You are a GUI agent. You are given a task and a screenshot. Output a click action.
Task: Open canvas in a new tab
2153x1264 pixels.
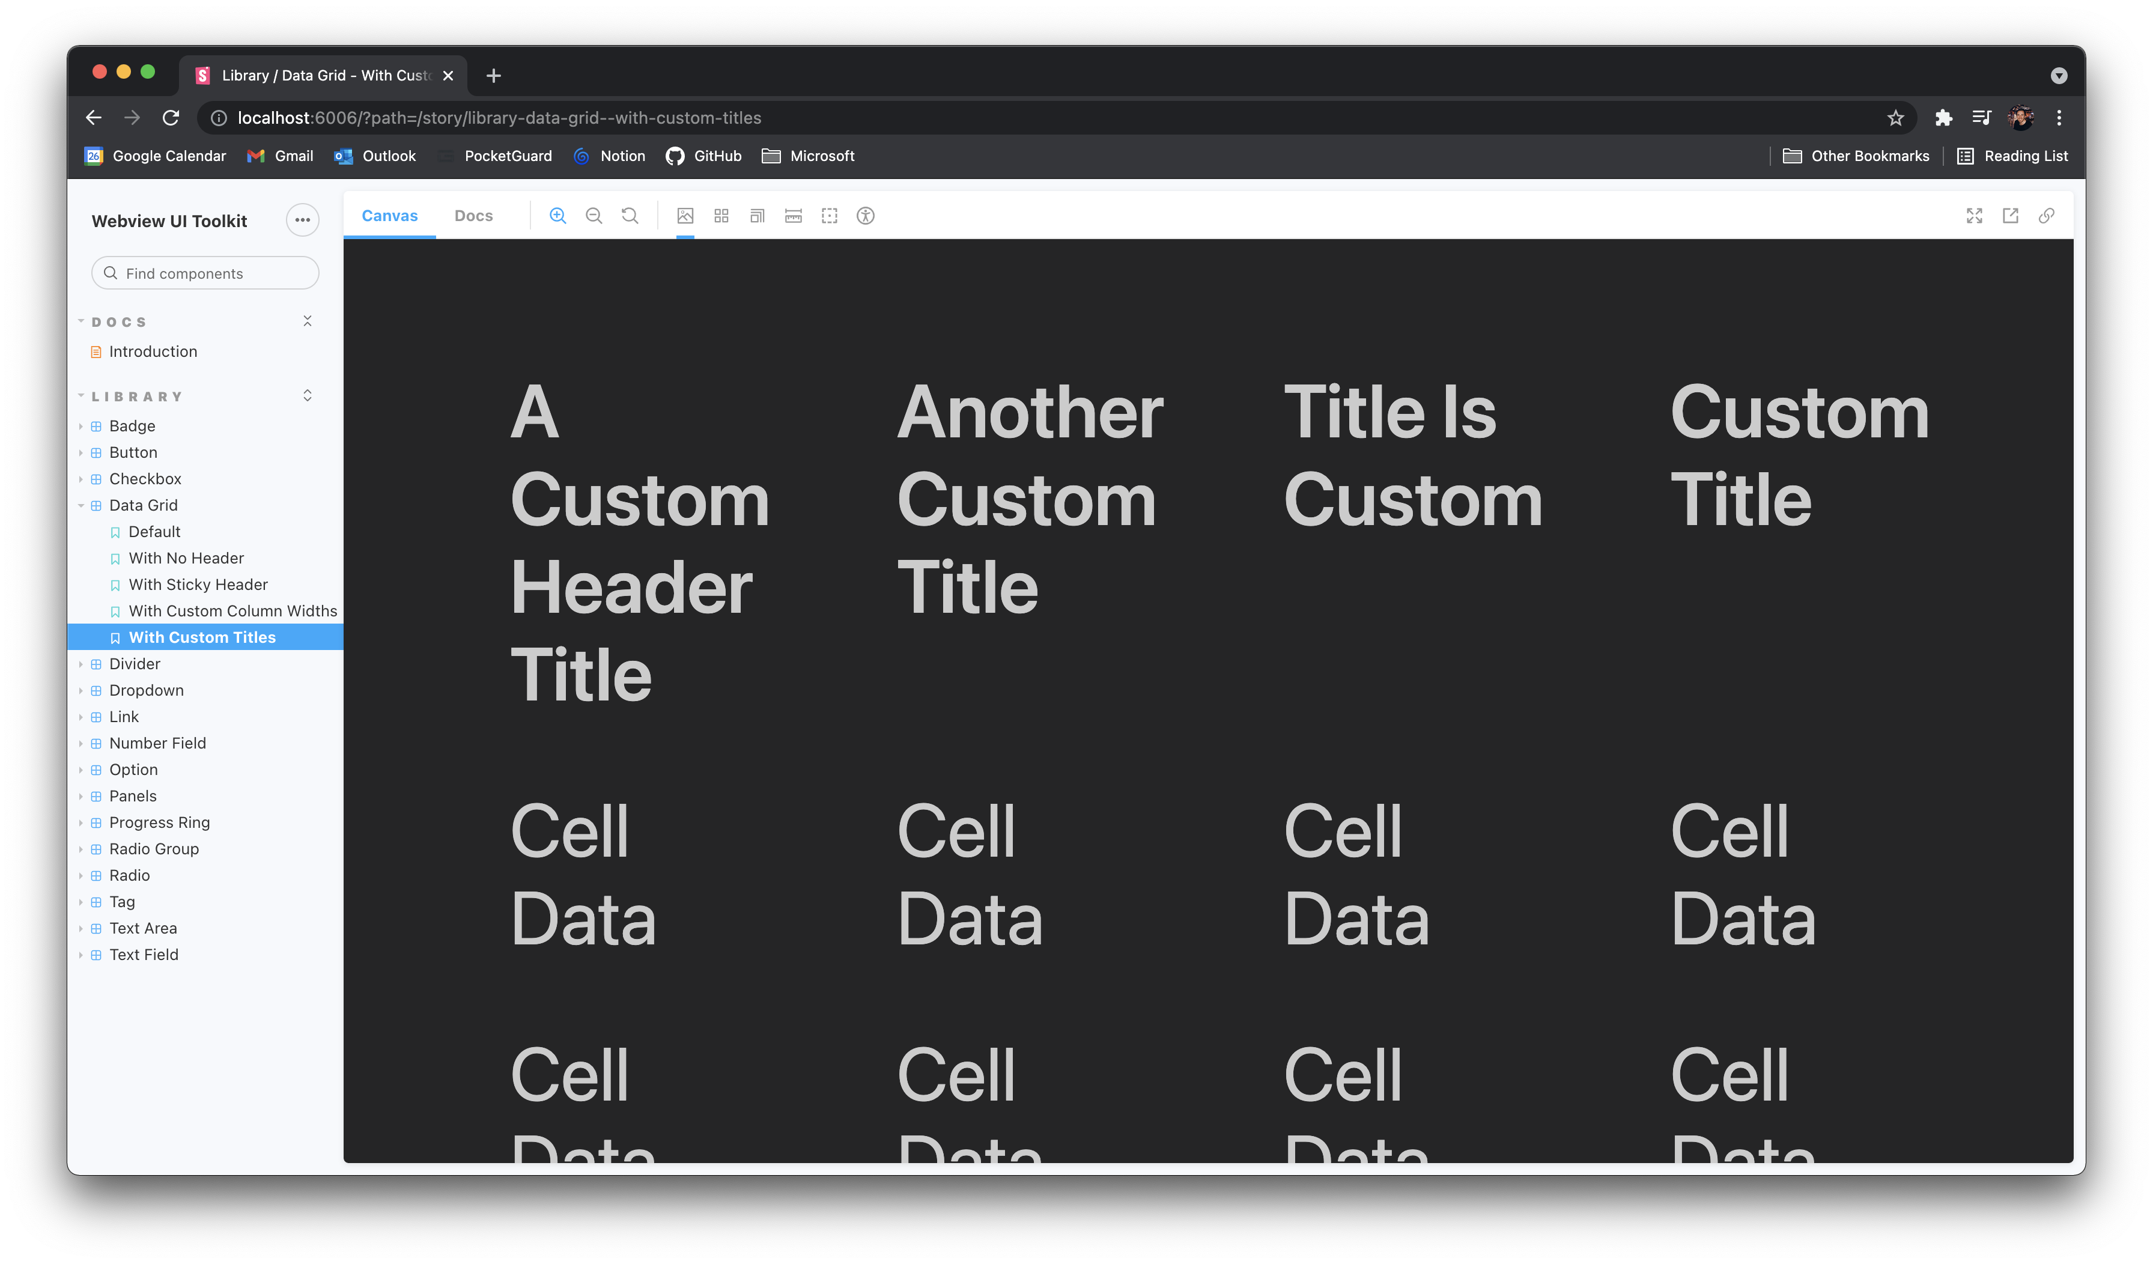point(2010,215)
